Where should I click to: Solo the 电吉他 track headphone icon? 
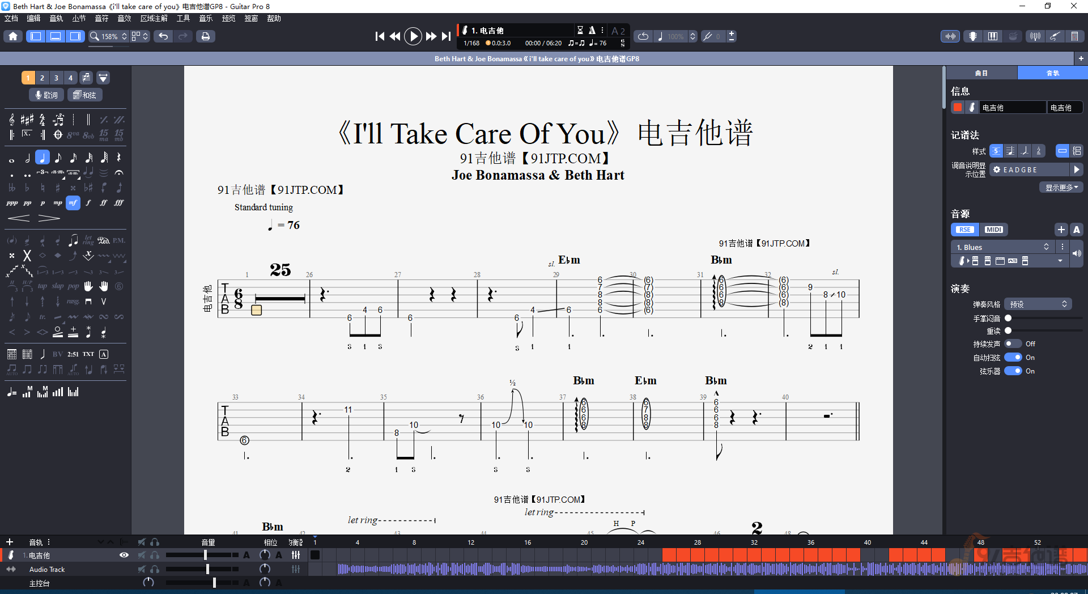(x=155, y=555)
